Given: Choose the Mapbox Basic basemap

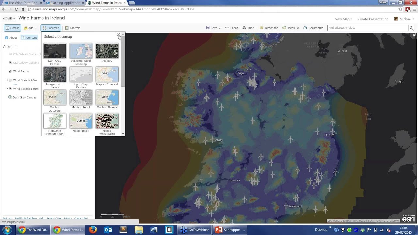Looking at the screenshot, I should (x=81, y=121).
